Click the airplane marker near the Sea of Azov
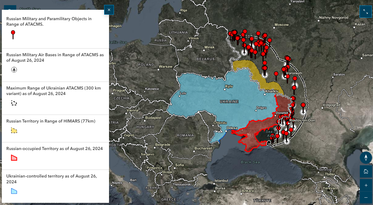Viewport: 373px width, 205px height. [x=287, y=141]
